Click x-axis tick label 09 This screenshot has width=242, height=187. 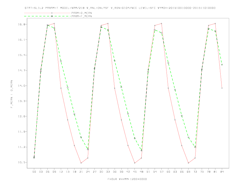pos(54,172)
